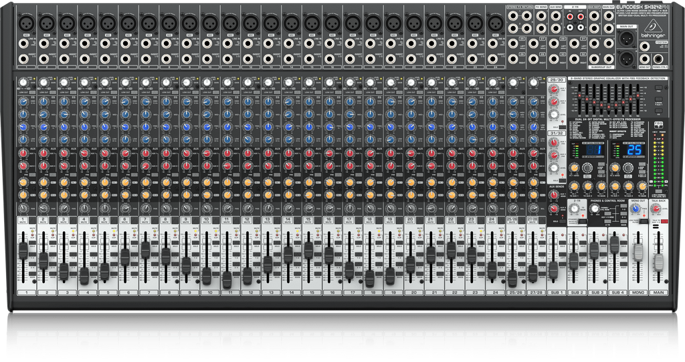This screenshot has height=362, width=685.
Task: Click the PHONES/CTRL R headphone jack
Action: (657, 59)
